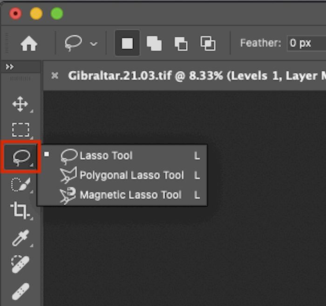The height and width of the screenshot is (306, 326).
Task: Enable Add to Selection mode
Action: 154,44
